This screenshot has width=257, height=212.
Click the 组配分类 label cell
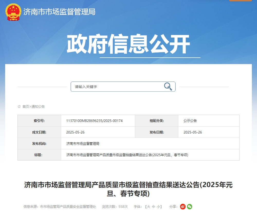(157, 121)
